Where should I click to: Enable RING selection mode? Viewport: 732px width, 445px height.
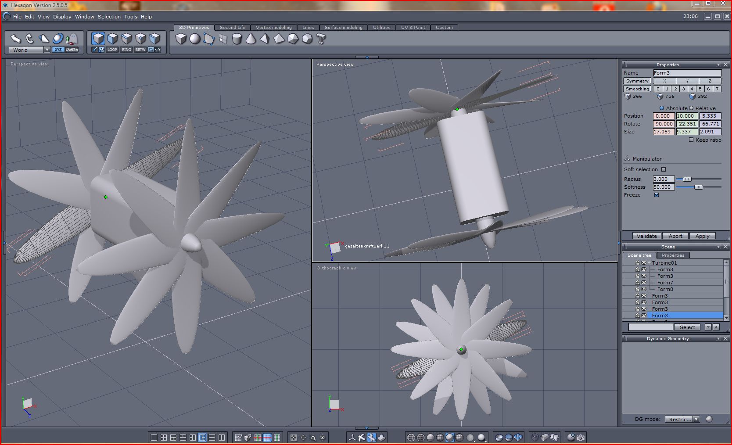pos(126,50)
